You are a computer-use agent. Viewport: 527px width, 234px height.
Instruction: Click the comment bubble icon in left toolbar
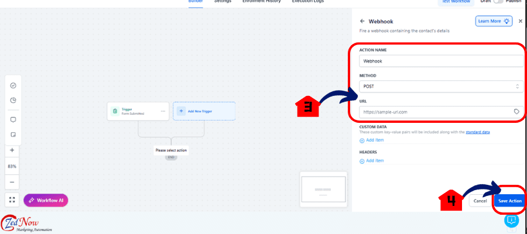13,119
